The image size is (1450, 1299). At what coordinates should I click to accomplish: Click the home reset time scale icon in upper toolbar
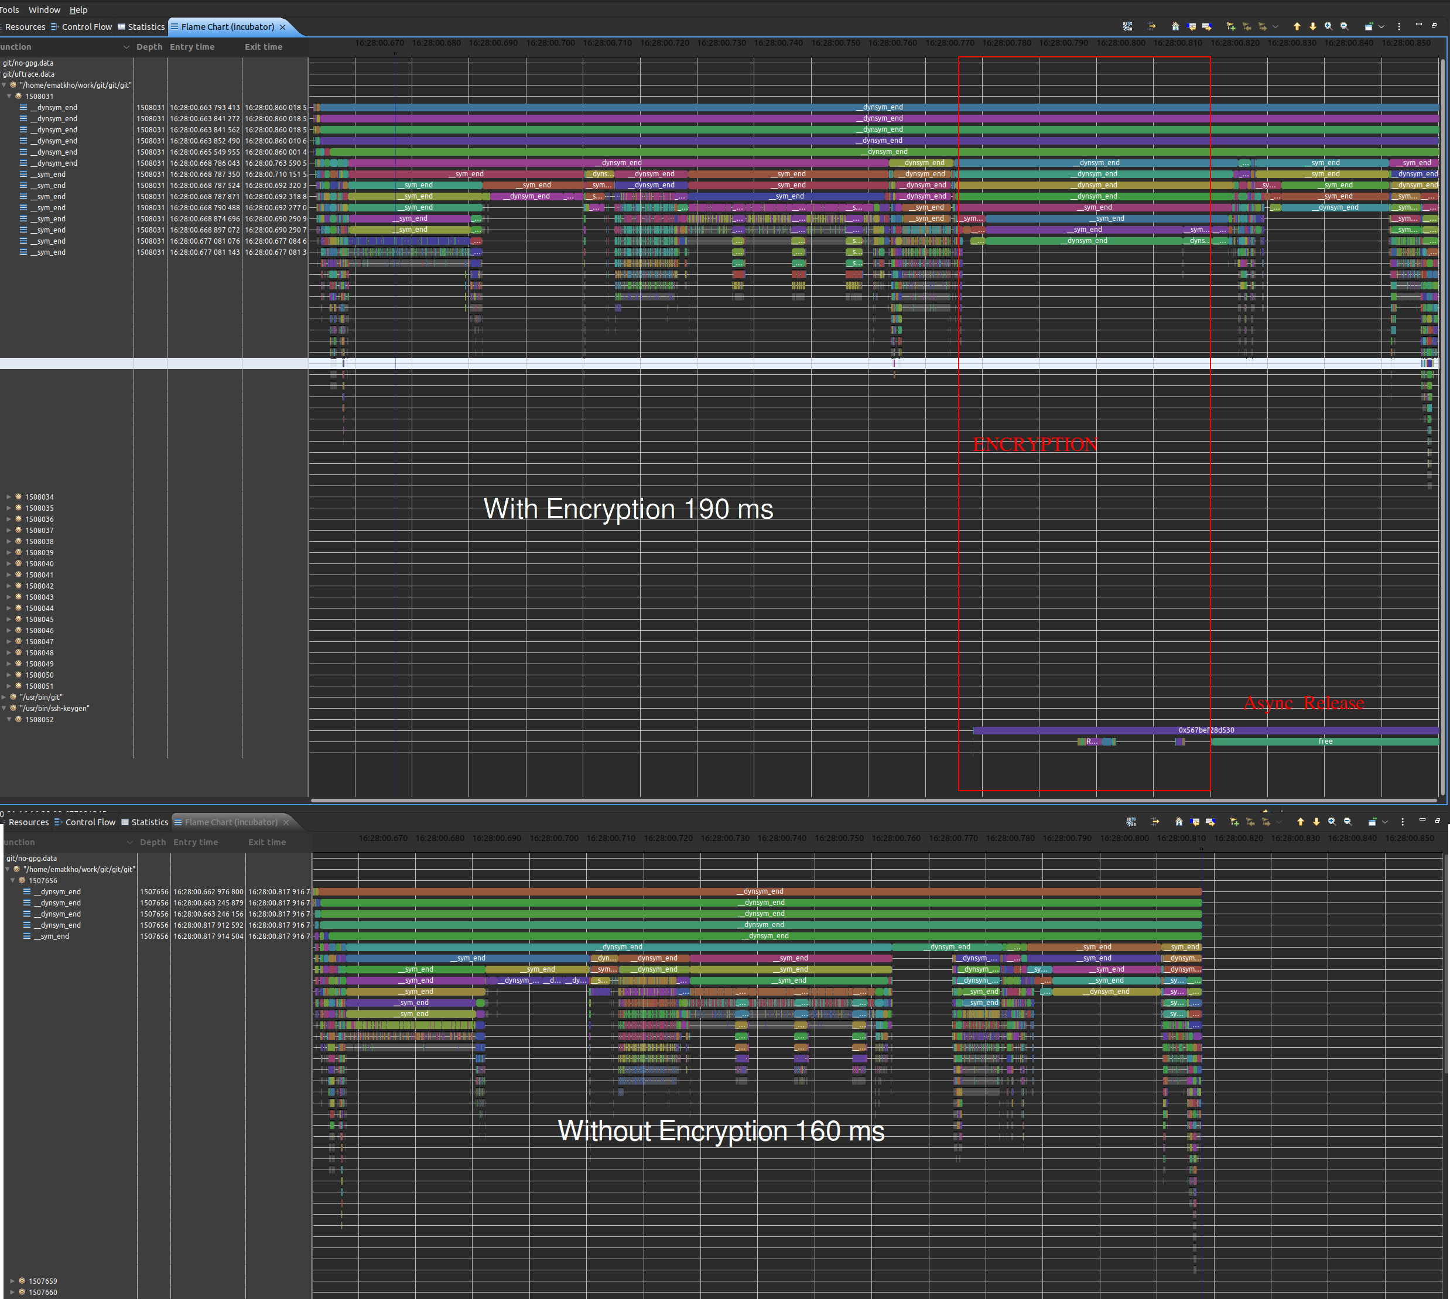1175,26
